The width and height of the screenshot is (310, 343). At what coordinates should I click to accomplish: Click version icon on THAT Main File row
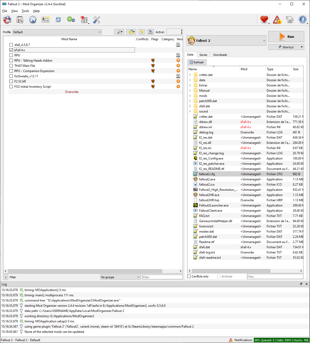click(x=178, y=66)
